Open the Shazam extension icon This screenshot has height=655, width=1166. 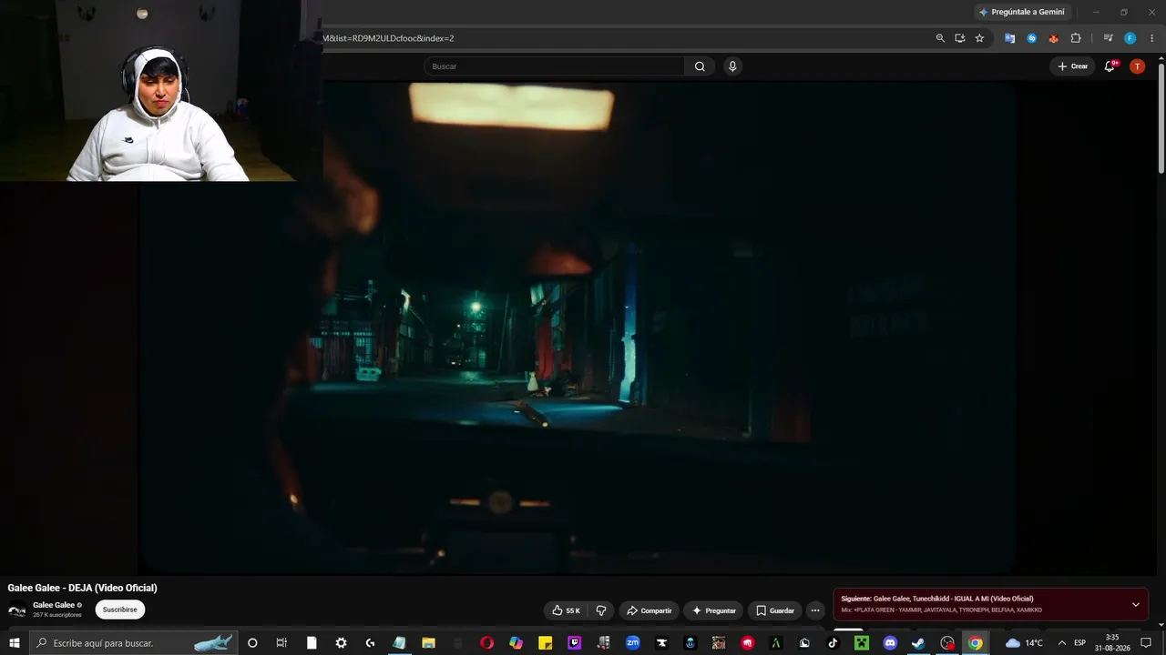click(1031, 38)
